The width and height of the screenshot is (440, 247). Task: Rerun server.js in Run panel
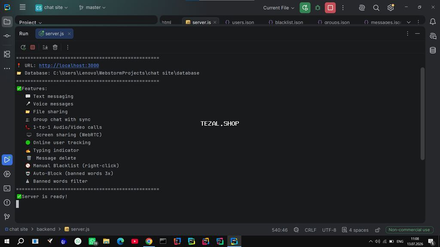click(23, 47)
